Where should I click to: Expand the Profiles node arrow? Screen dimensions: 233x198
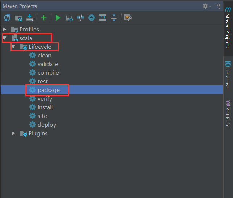pos(4,30)
